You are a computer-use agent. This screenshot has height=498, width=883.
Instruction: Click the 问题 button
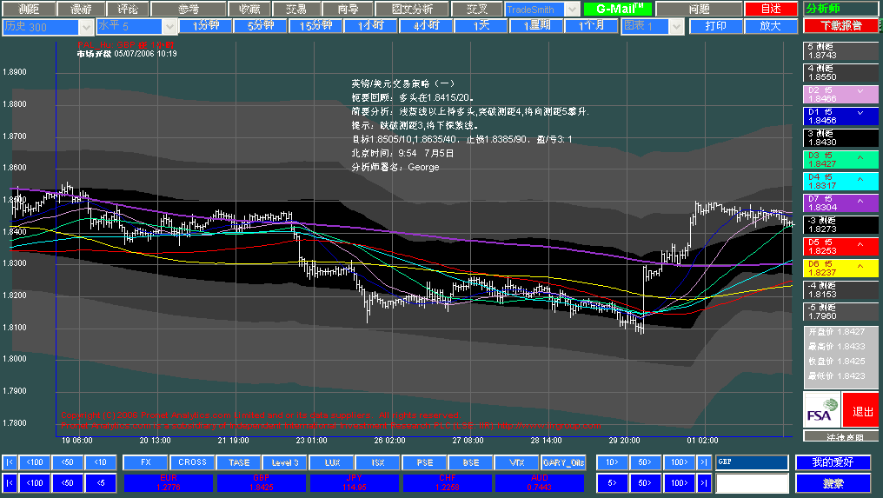click(700, 9)
